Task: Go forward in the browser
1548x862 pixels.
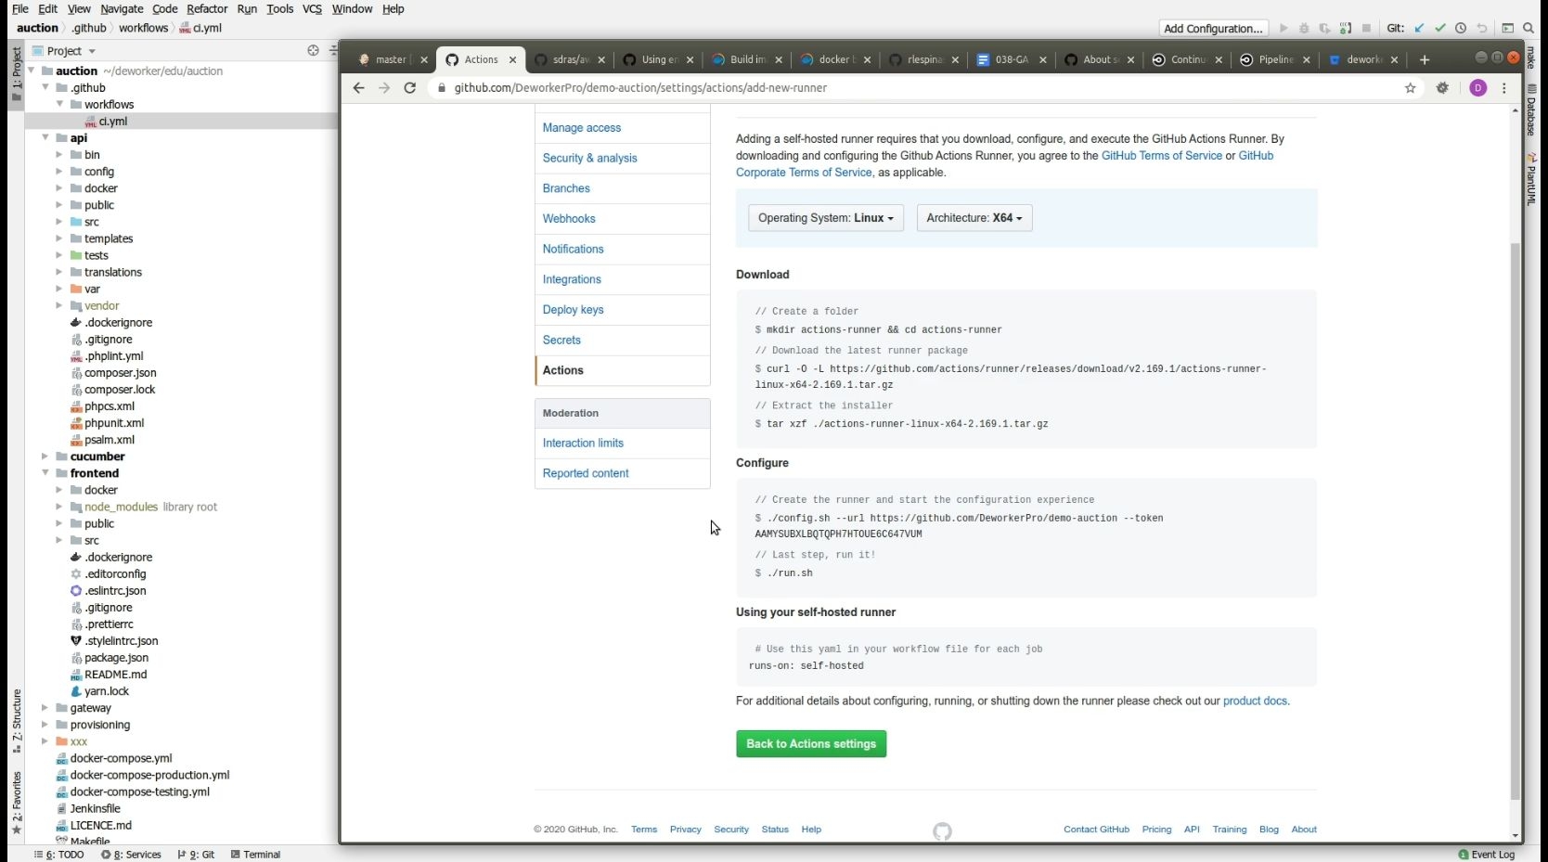Action: click(x=384, y=87)
